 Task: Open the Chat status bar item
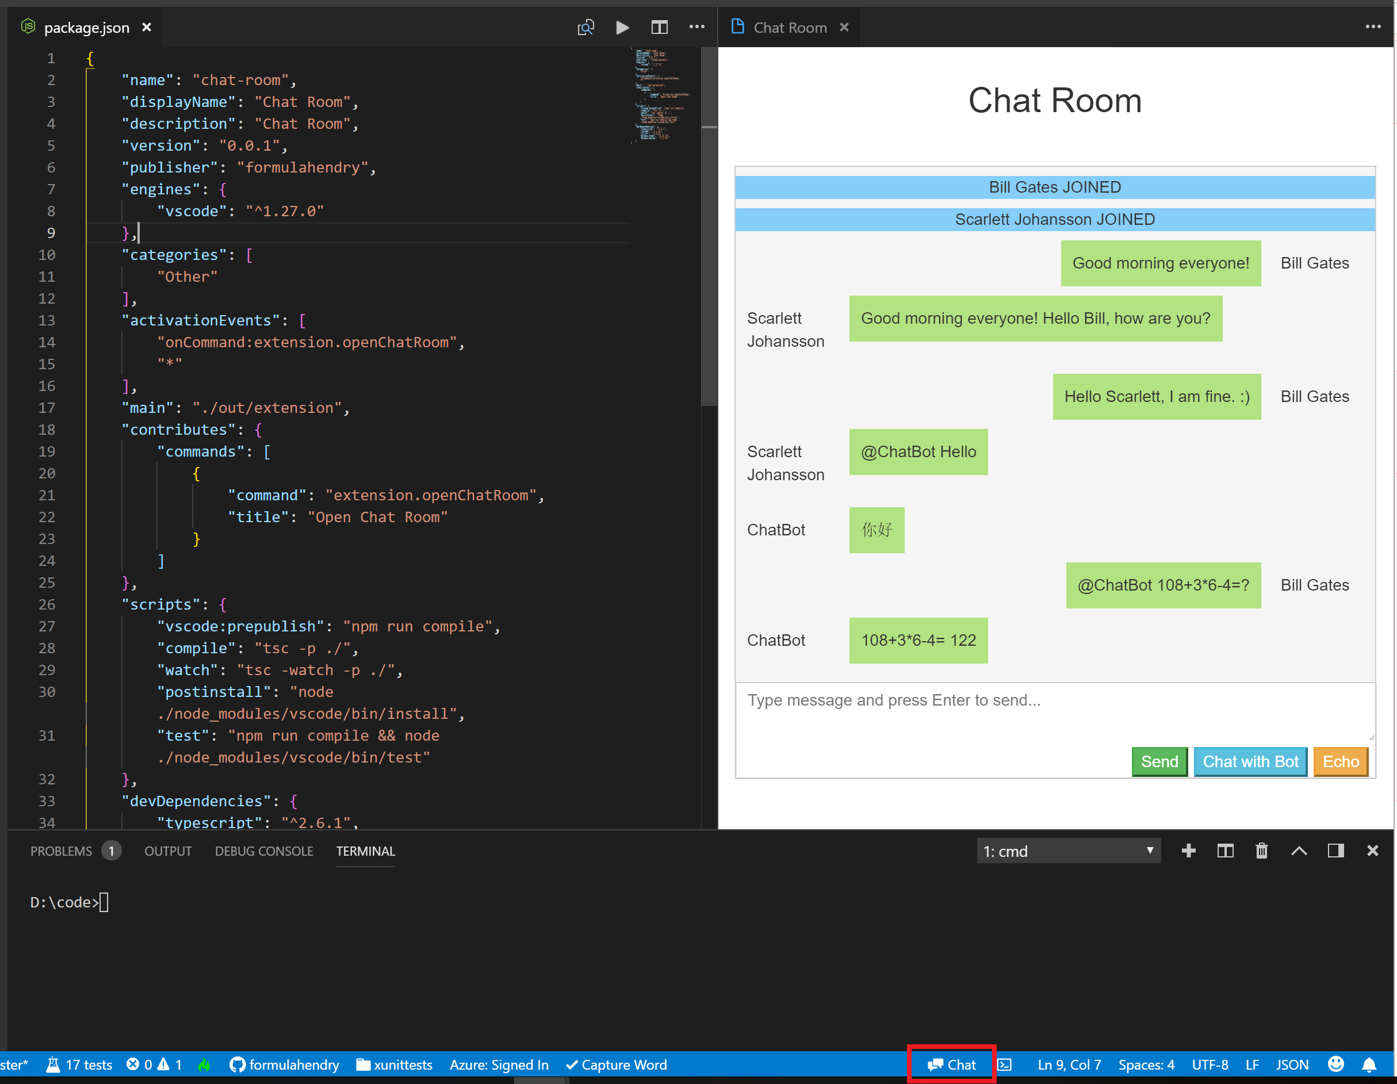click(951, 1064)
